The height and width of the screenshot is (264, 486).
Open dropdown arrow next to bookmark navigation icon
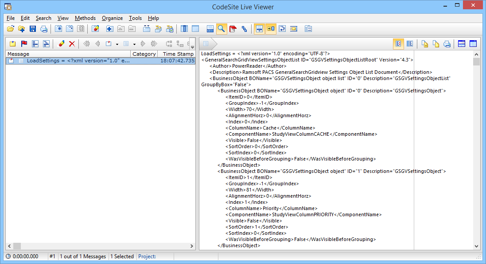pyautogui.click(x=117, y=44)
